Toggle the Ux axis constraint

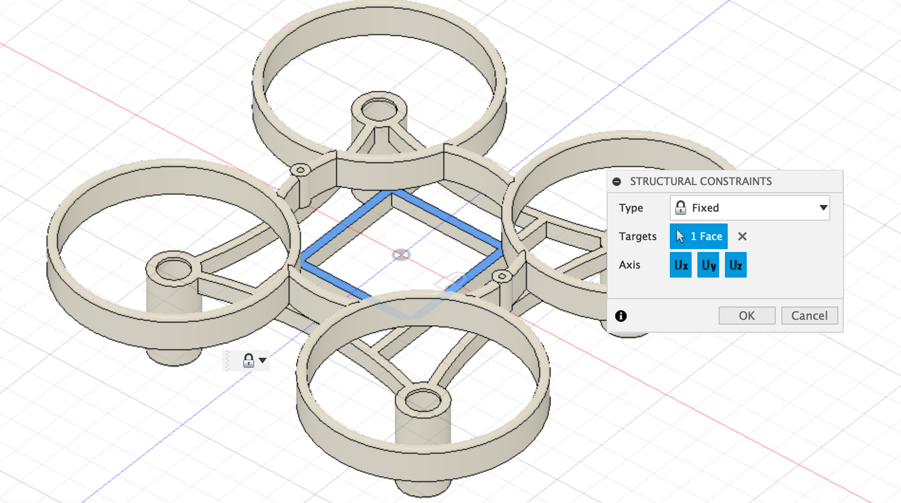coord(680,265)
